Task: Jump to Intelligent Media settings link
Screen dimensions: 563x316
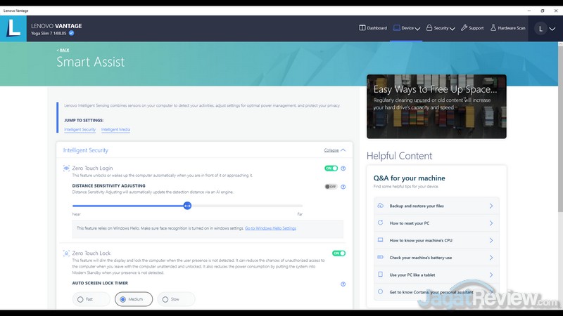Action: click(x=115, y=130)
